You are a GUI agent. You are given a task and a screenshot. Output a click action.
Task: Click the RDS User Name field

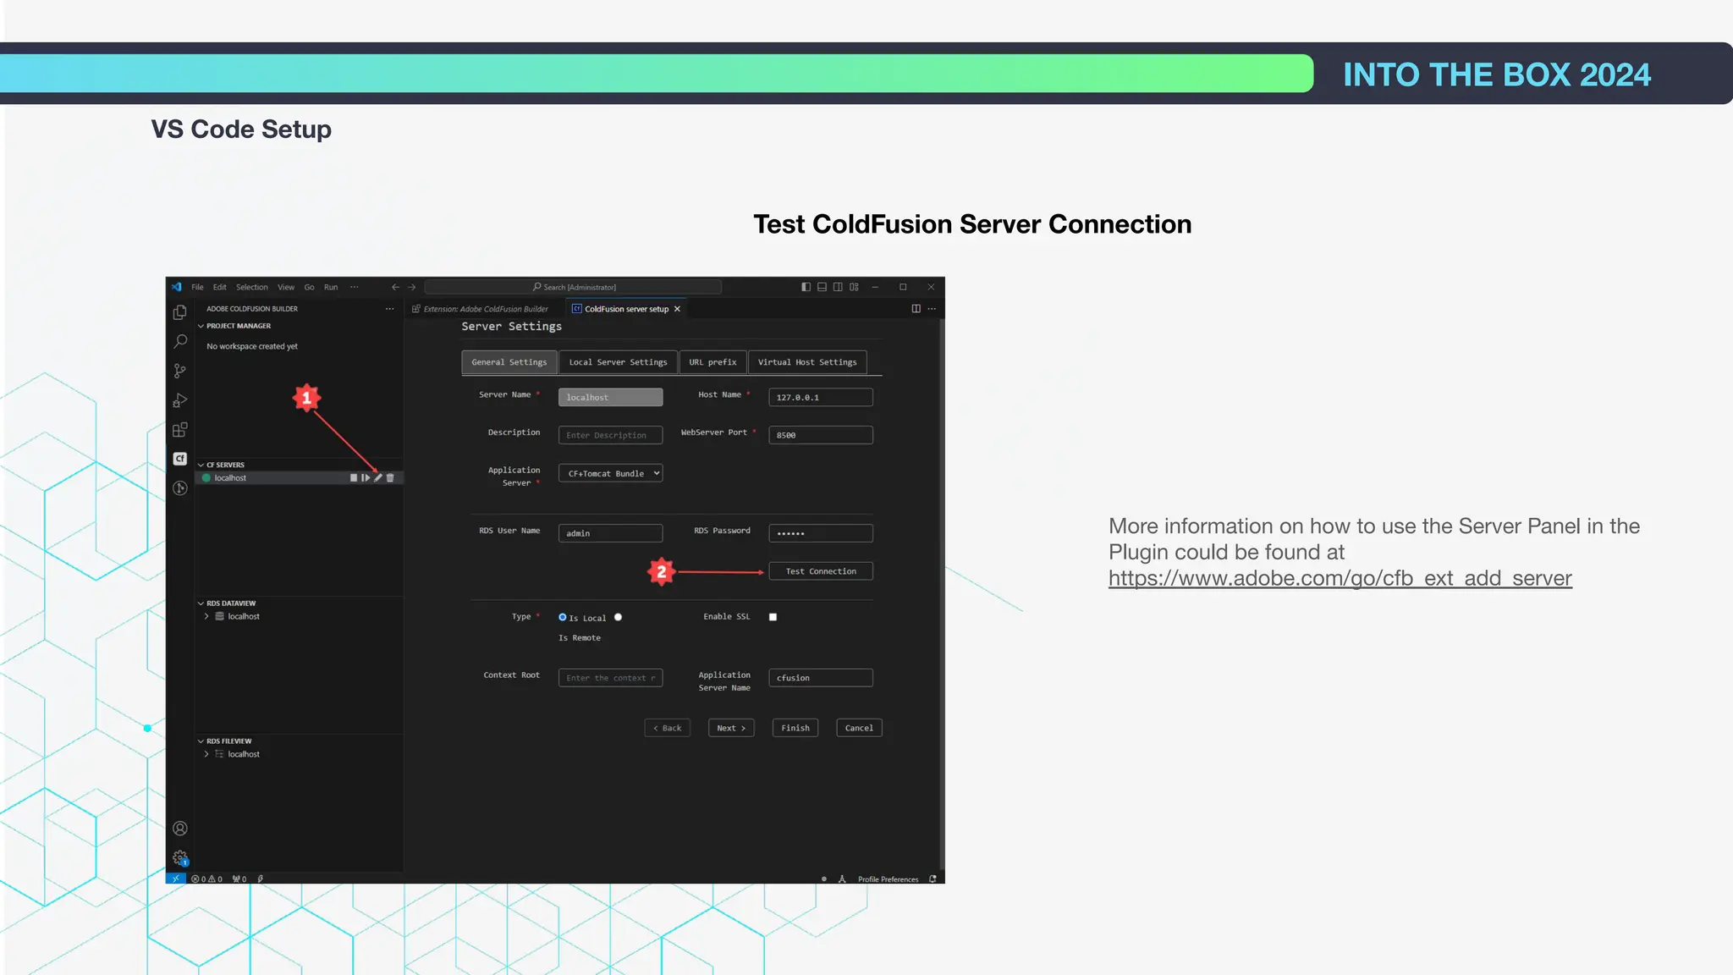click(x=610, y=533)
